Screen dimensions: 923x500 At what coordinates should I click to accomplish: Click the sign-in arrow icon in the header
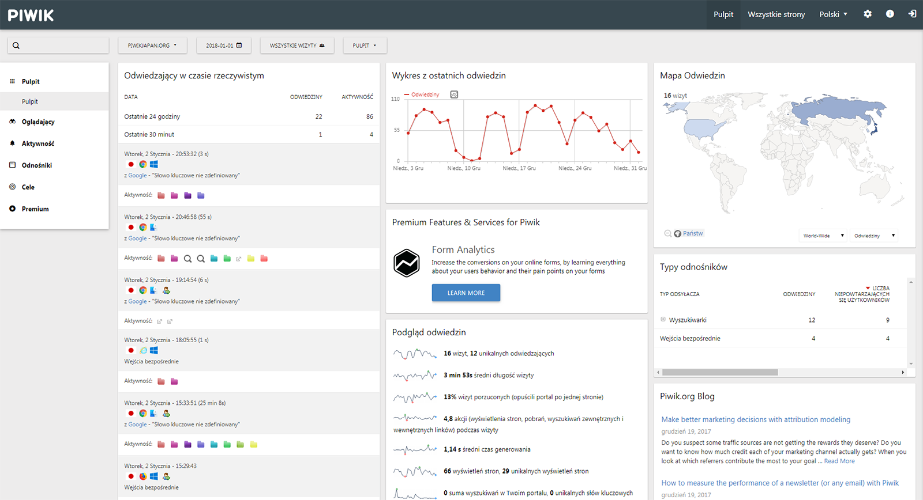coord(912,14)
